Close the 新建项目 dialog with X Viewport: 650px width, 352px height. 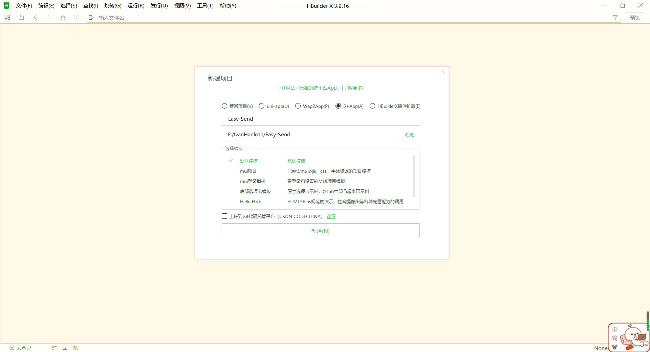[x=442, y=72]
